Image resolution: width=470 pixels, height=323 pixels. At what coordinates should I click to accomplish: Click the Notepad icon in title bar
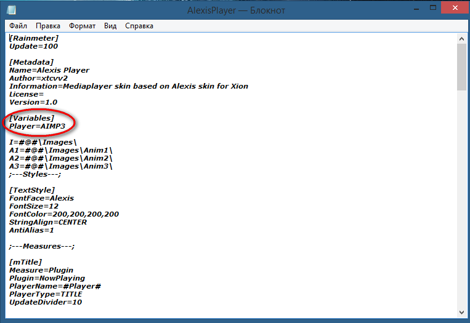click(11, 10)
